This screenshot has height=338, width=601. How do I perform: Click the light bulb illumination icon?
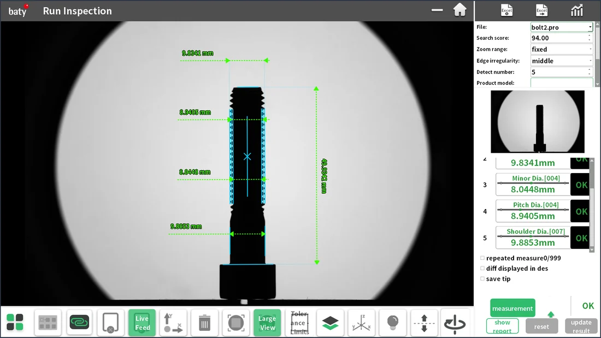[392, 322]
